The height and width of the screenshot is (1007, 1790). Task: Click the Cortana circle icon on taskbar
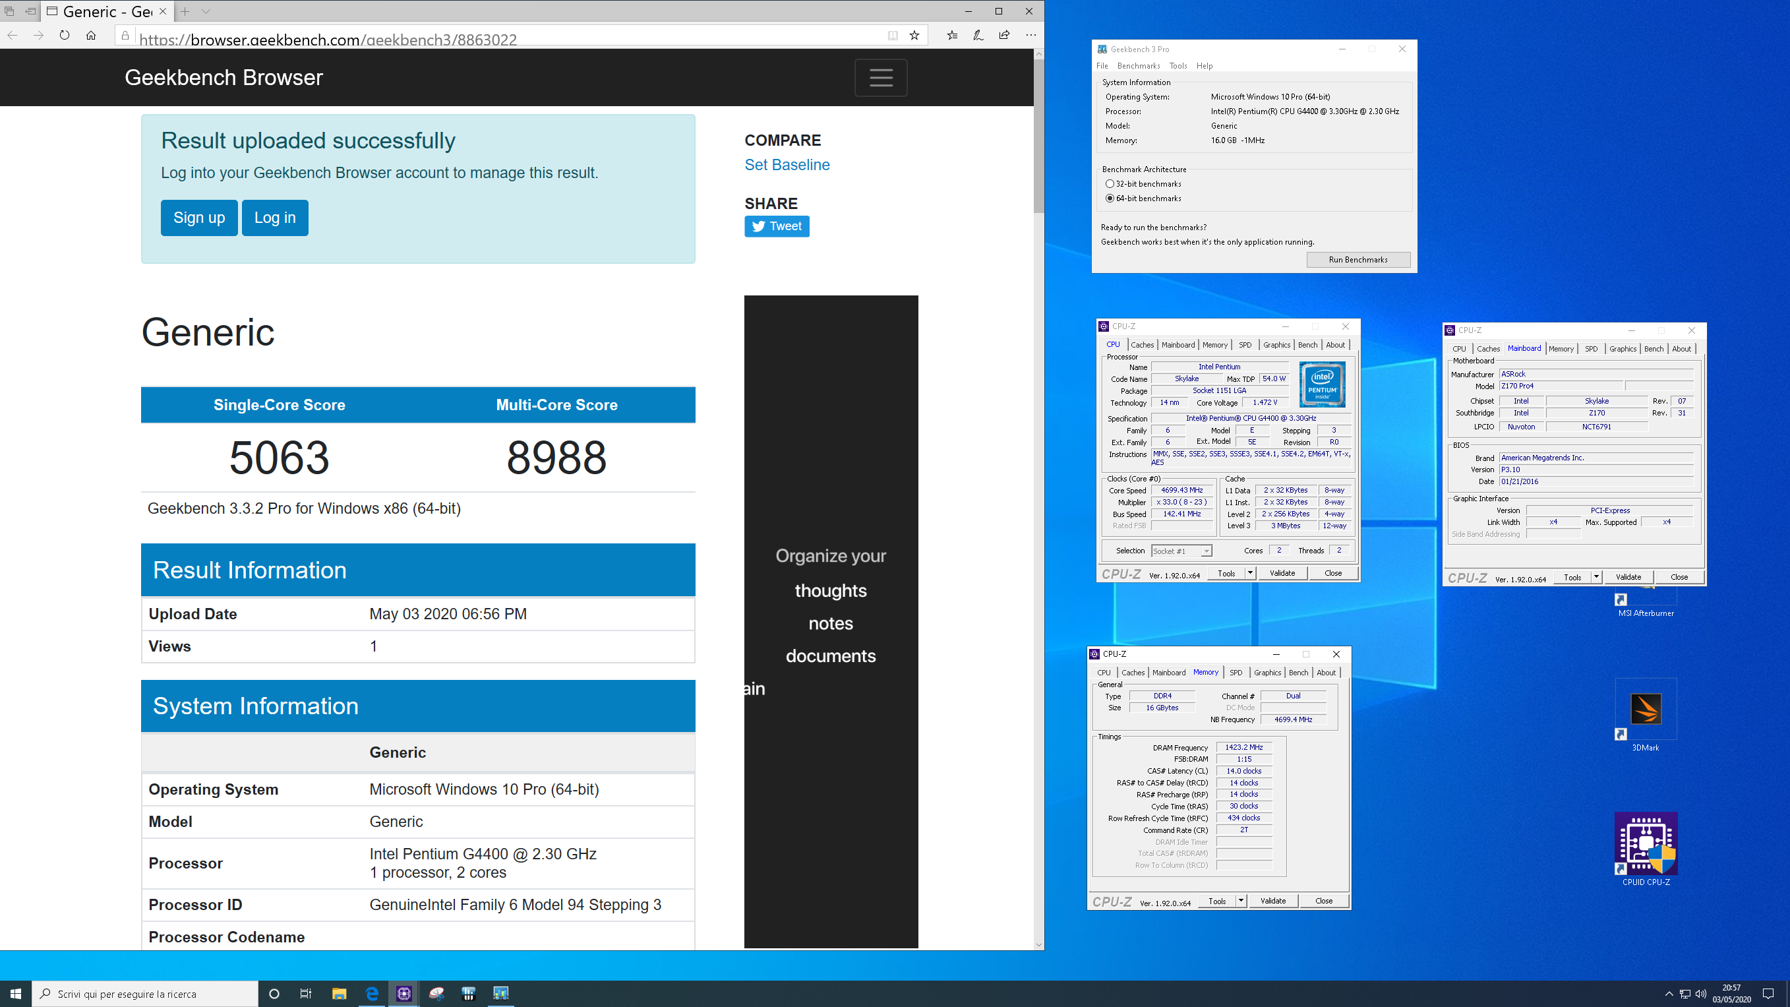[x=274, y=994]
